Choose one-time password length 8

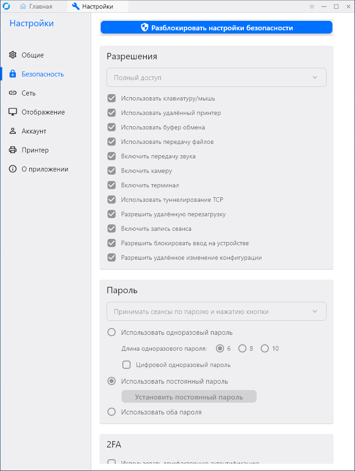tap(243, 348)
